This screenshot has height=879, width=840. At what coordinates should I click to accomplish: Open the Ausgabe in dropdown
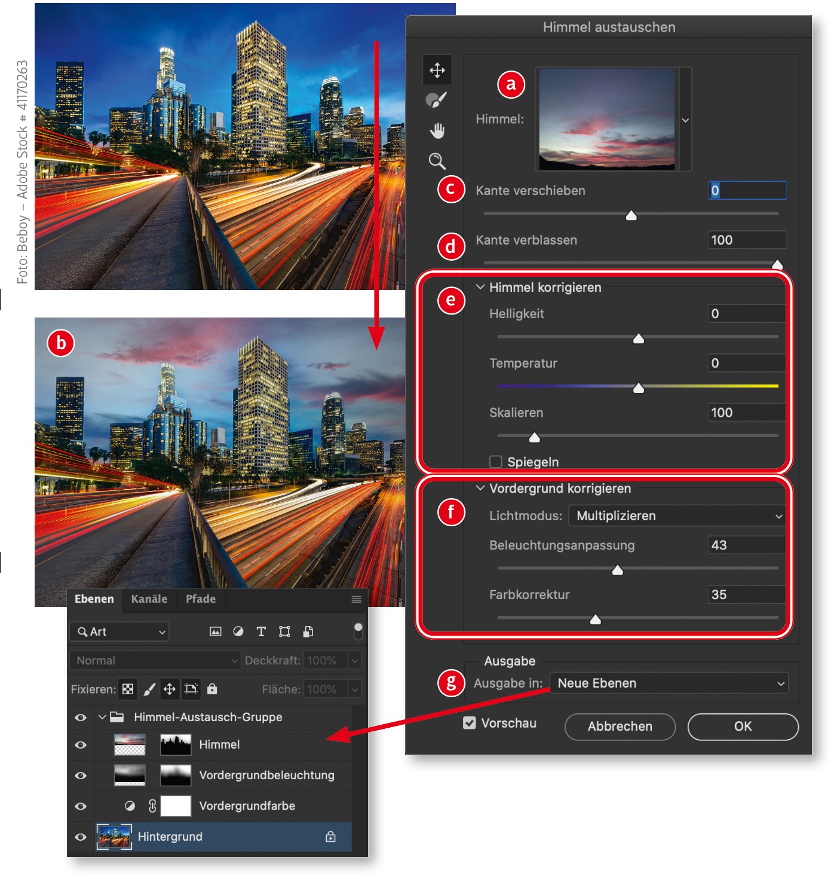coord(669,683)
